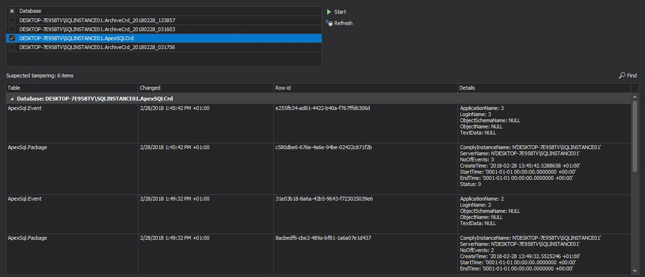
Task: Click the Changed time of the 31e03b18 row
Action: [x=175, y=199]
